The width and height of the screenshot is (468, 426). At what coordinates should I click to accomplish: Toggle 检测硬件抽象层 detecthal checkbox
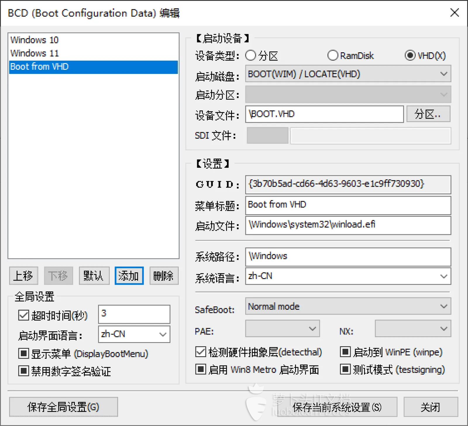coord(201,352)
